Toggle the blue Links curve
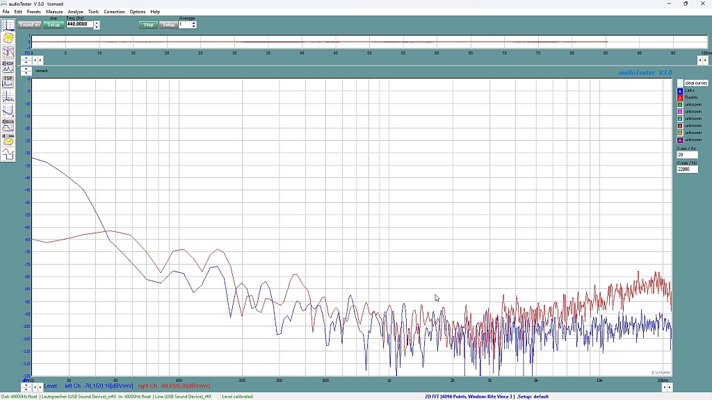Image resolution: width=712 pixels, height=400 pixels. coord(680,91)
